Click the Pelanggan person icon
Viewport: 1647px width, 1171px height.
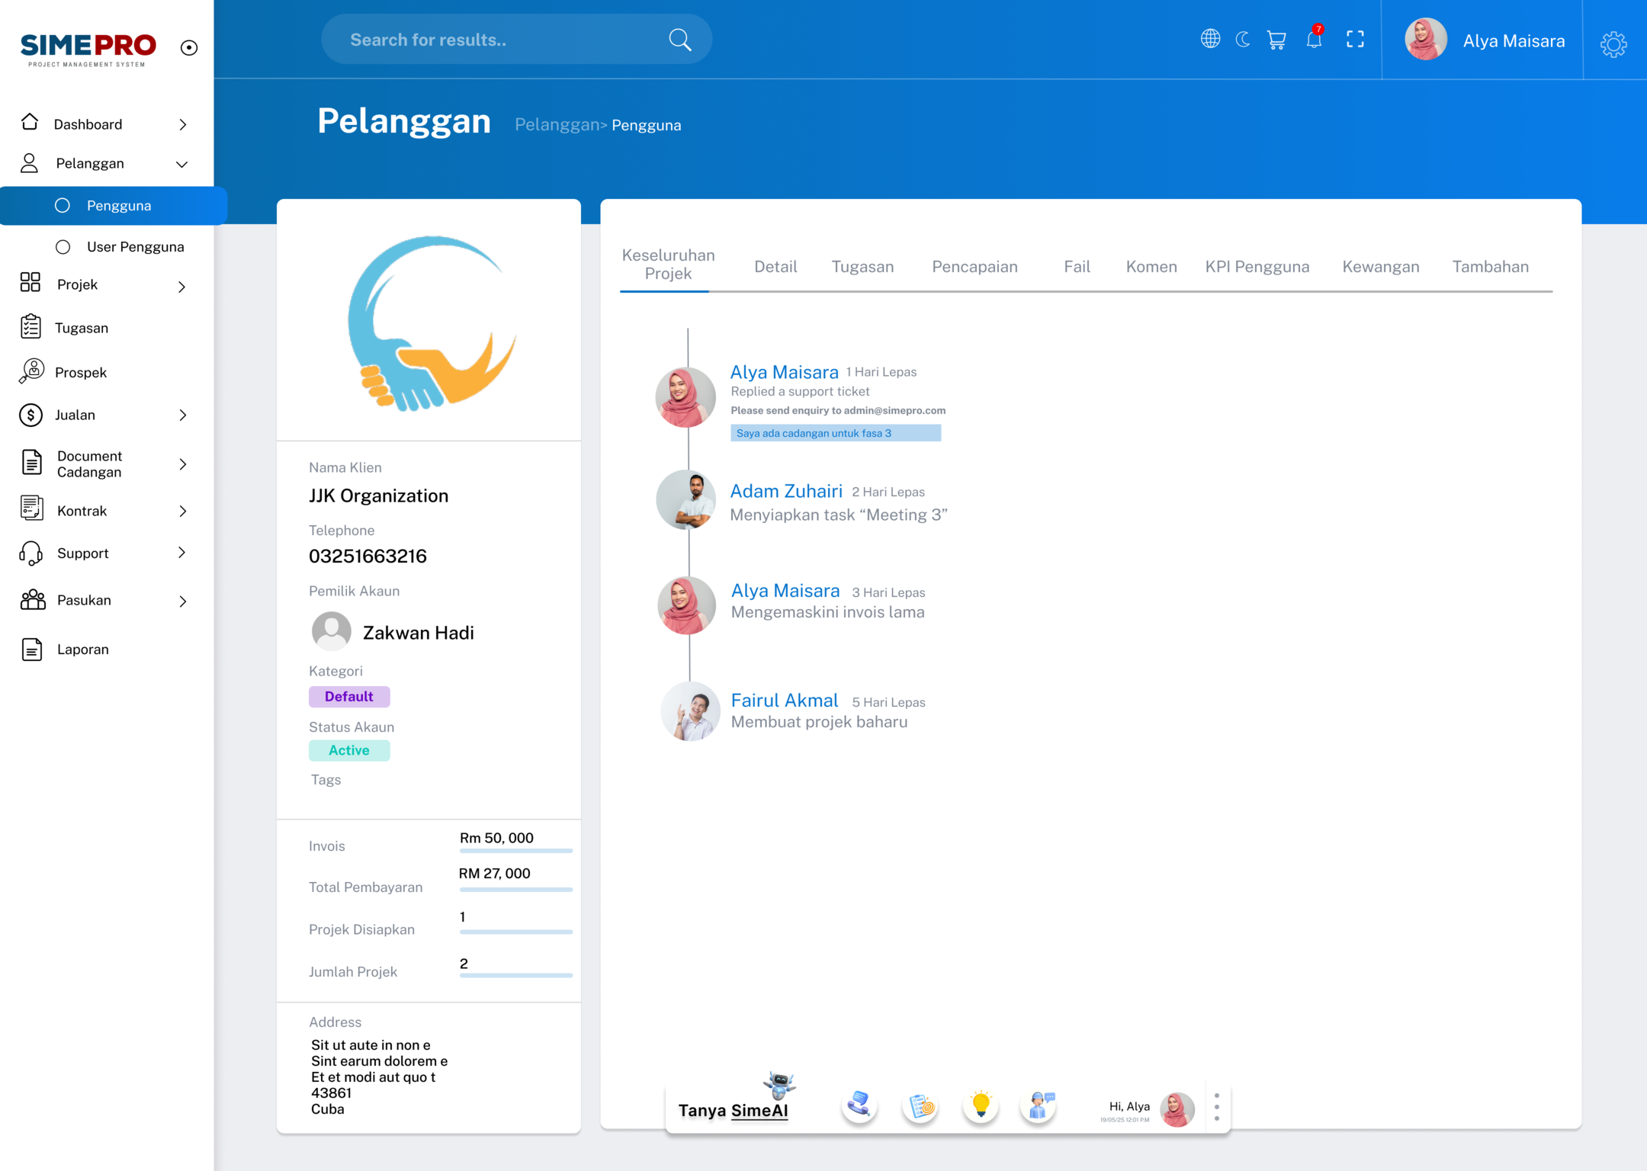click(29, 163)
